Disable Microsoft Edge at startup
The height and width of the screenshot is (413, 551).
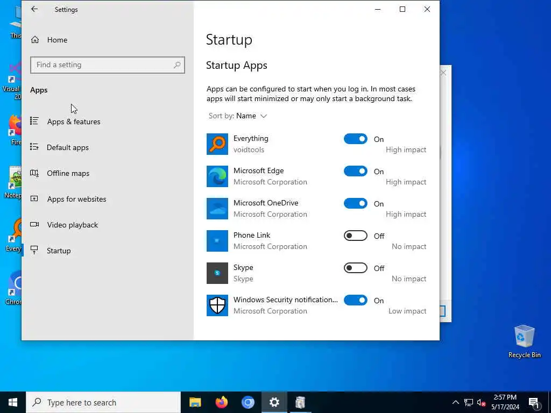coord(355,172)
